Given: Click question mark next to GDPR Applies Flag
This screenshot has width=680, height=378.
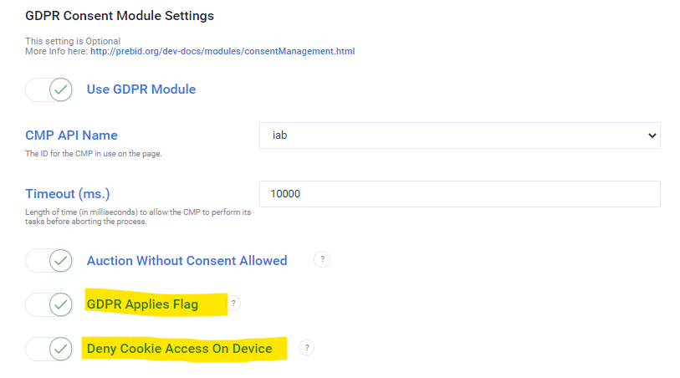Looking at the screenshot, I should click(234, 304).
